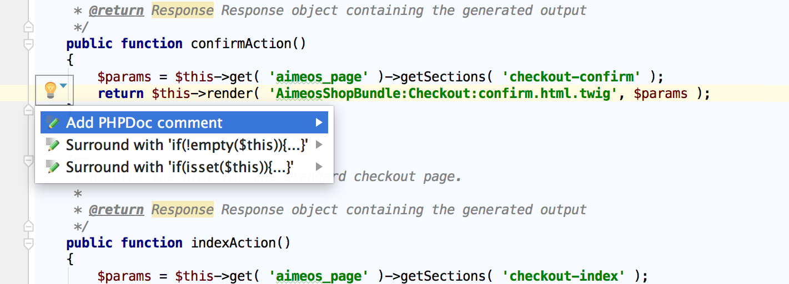Viewport: 789px width, 284px height.
Task: Click @return tag above indexAction
Action: (116, 210)
